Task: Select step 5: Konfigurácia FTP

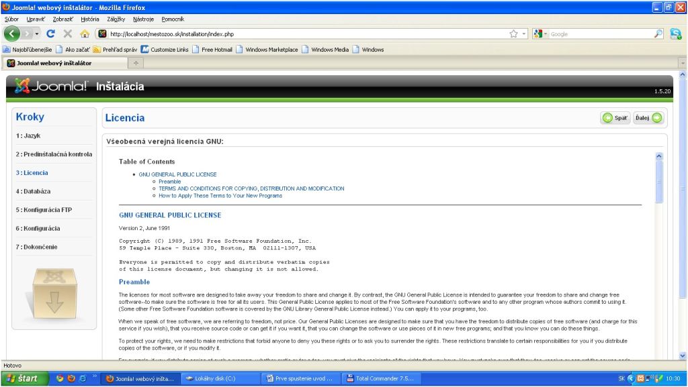Action: click(44, 210)
